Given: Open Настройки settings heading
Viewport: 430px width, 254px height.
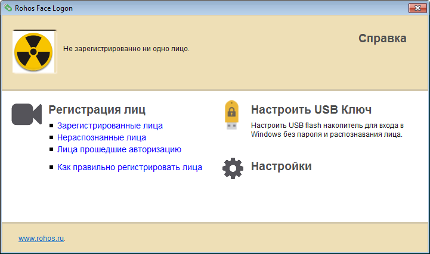Looking at the screenshot, I should (281, 166).
